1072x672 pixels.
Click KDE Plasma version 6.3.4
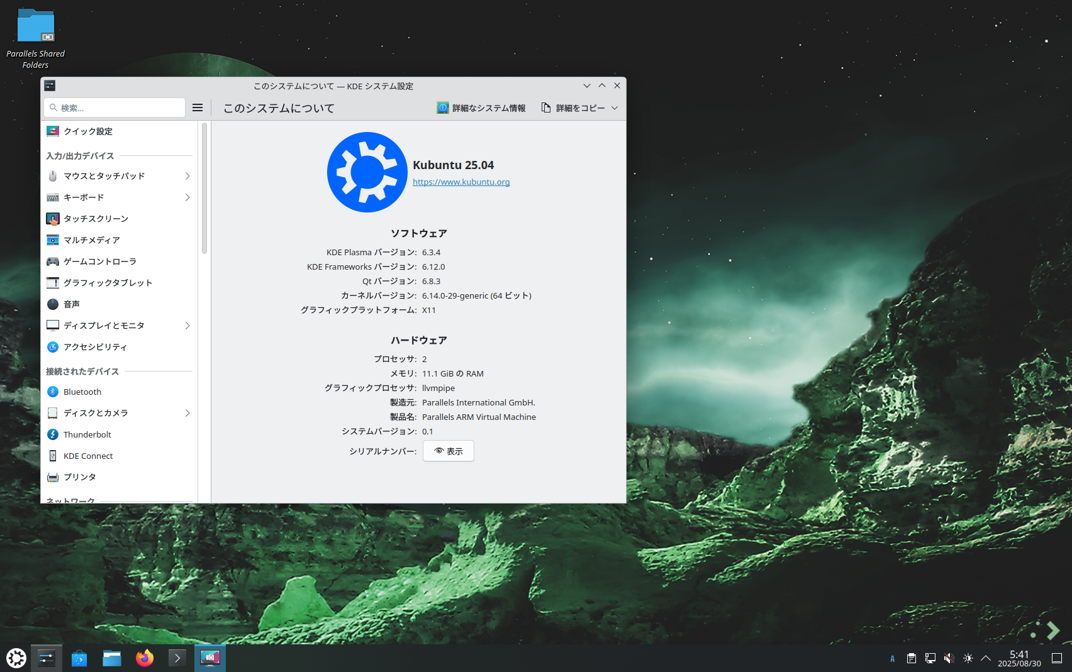pyautogui.click(x=431, y=252)
